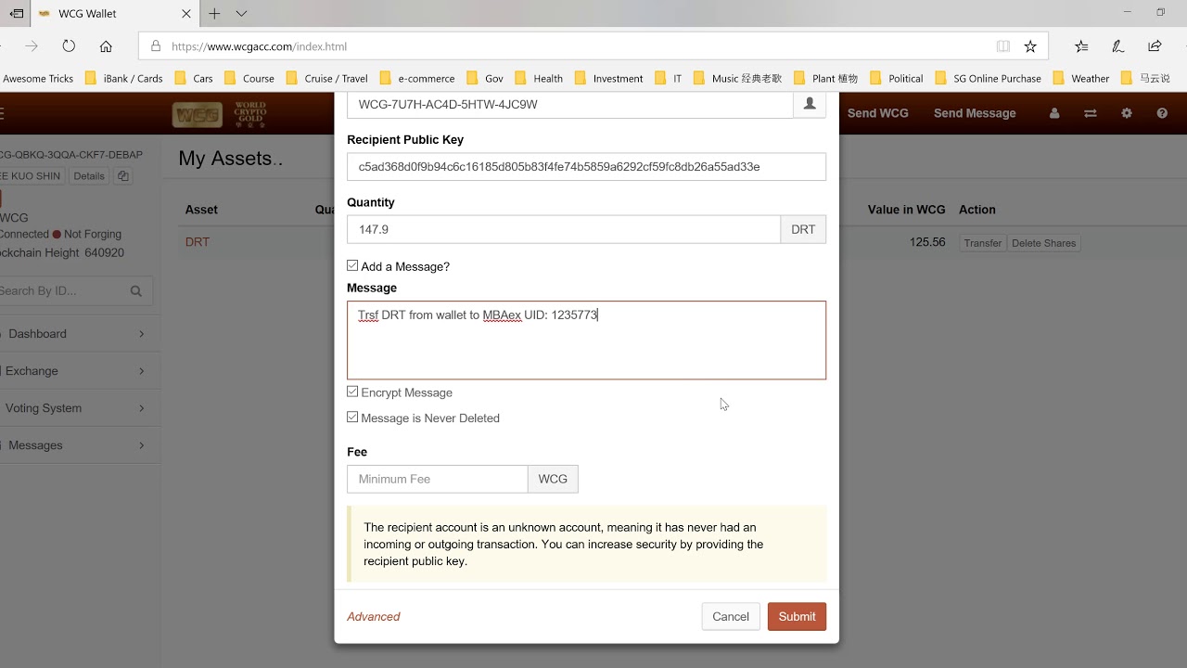Screen dimensions: 1187x668
Task: Click the DRT asset link
Action: [198, 242]
